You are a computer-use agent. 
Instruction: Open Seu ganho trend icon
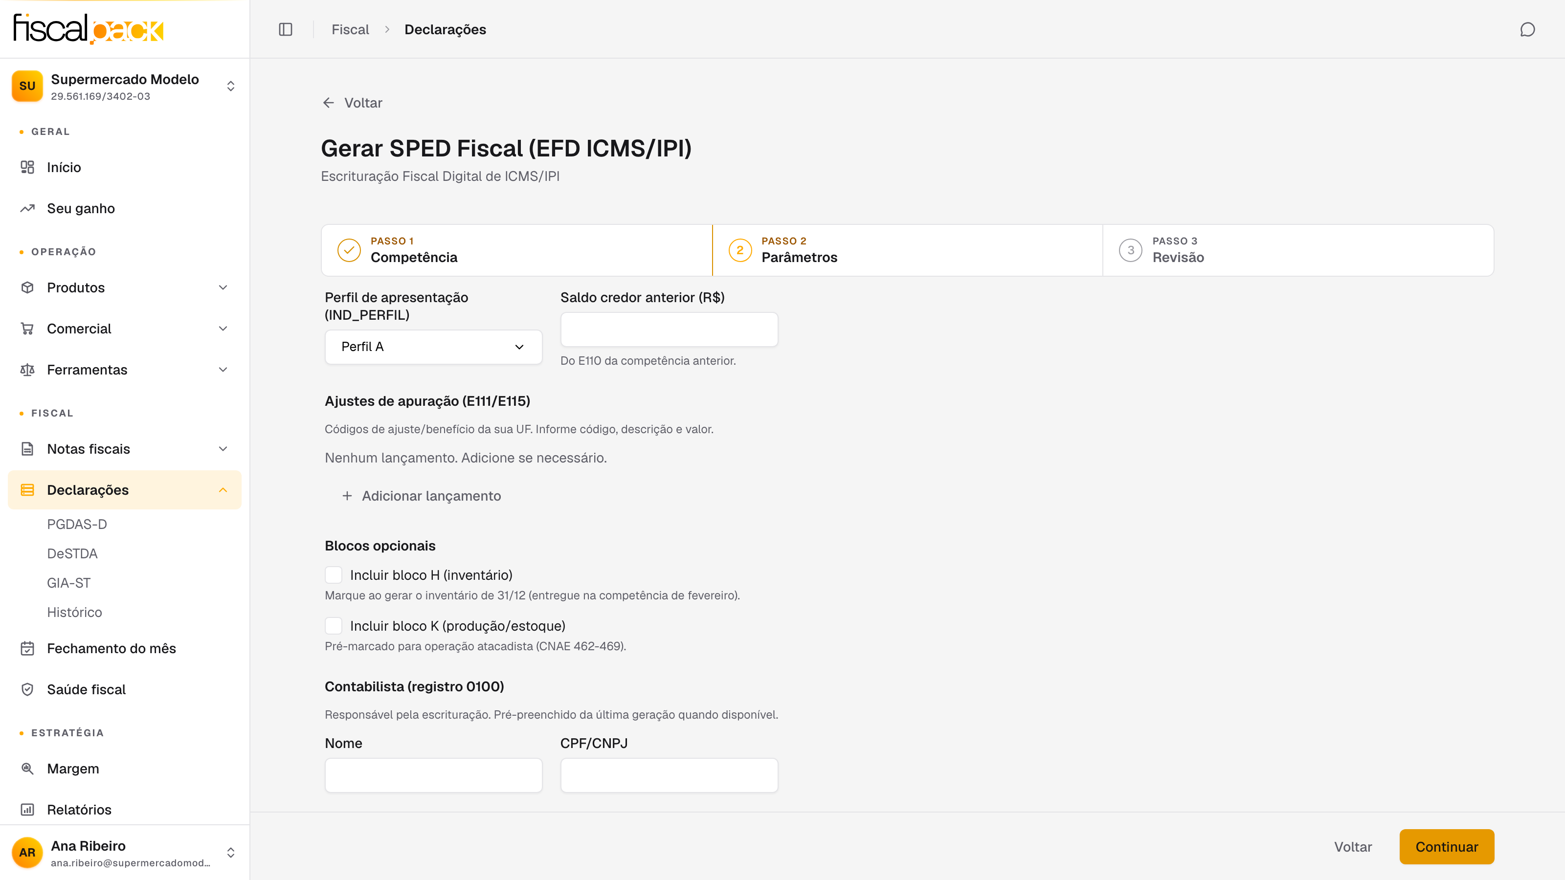(x=27, y=208)
